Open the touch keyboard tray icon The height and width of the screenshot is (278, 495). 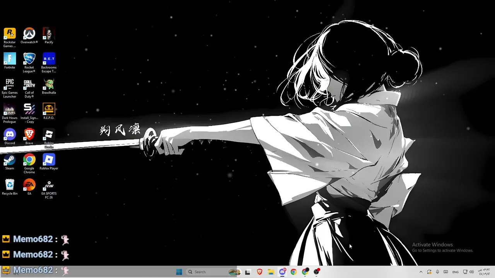[446, 272]
